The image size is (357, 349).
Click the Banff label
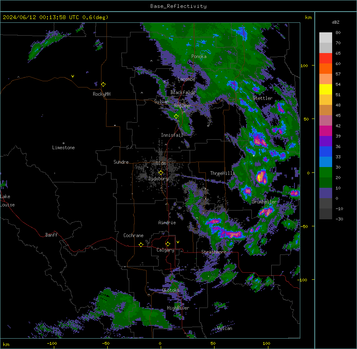51,235
